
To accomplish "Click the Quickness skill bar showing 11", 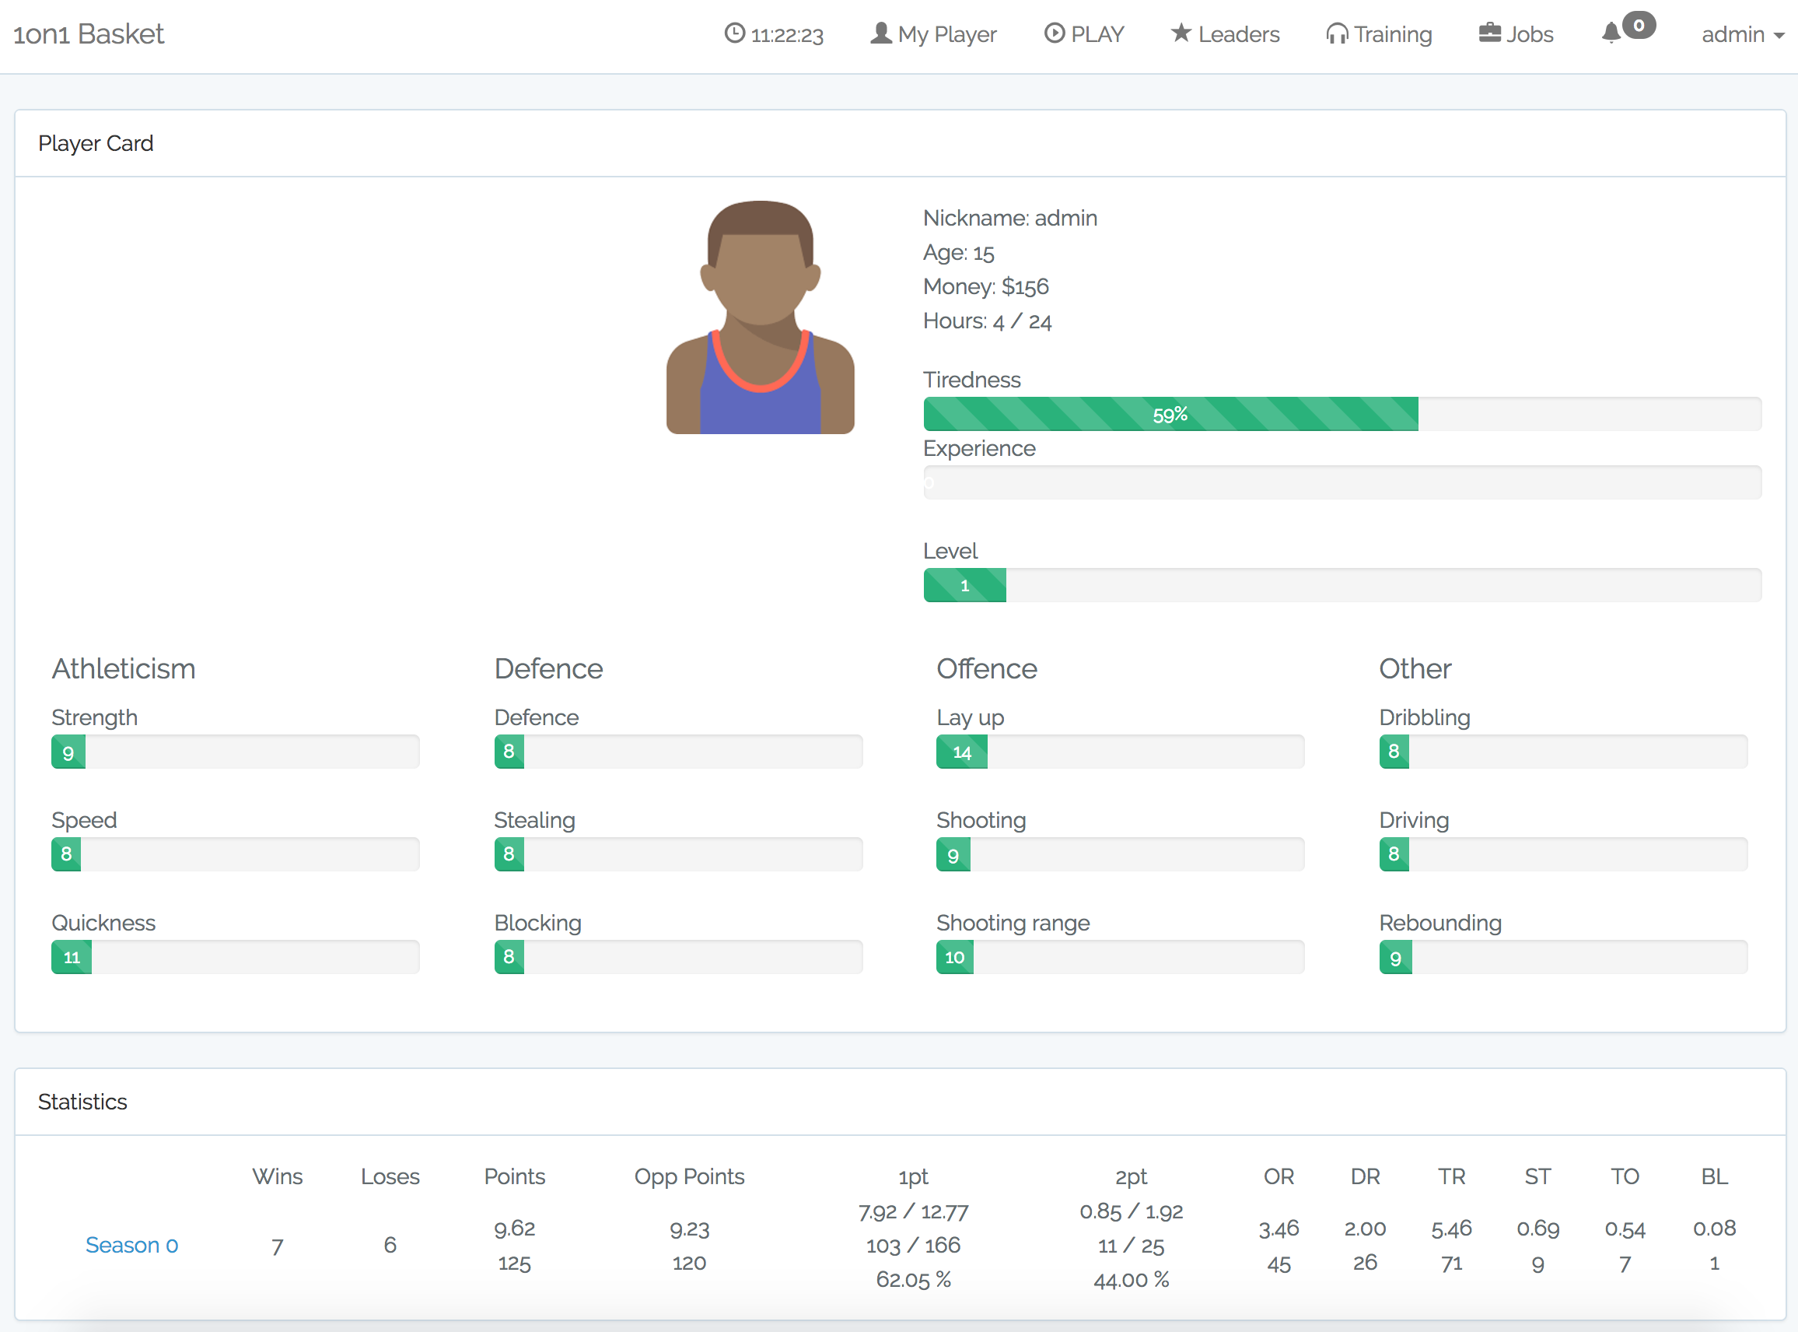I will (x=72, y=957).
